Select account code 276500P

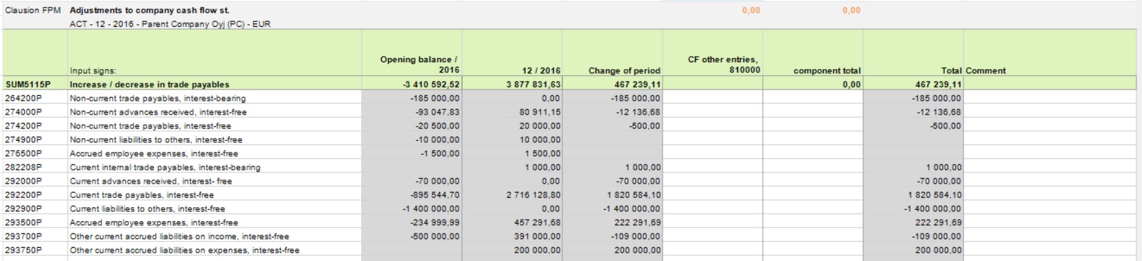(x=24, y=153)
